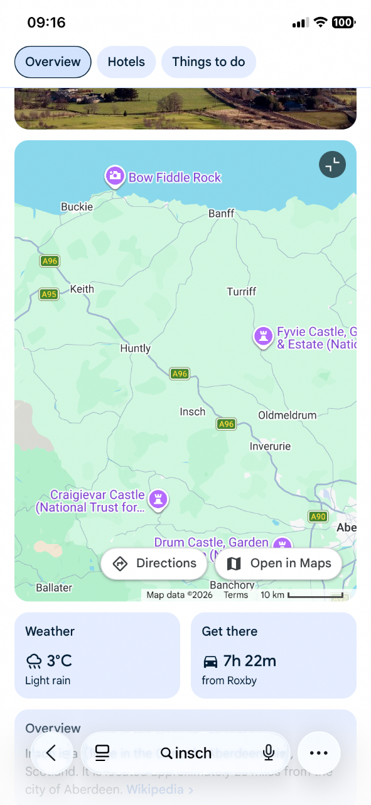Follow the Wikipedia link with chevron

[x=160, y=789]
